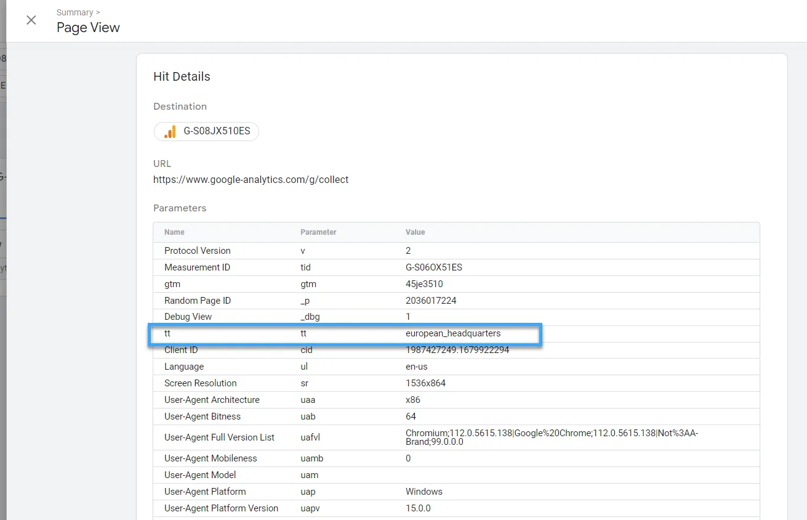Select the Language row value en-us
The width and height of the screenshot is (807, 520).
(416, 367)
